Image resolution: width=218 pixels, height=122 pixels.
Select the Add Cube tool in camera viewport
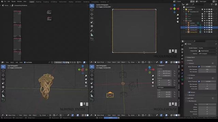[92, 39]
